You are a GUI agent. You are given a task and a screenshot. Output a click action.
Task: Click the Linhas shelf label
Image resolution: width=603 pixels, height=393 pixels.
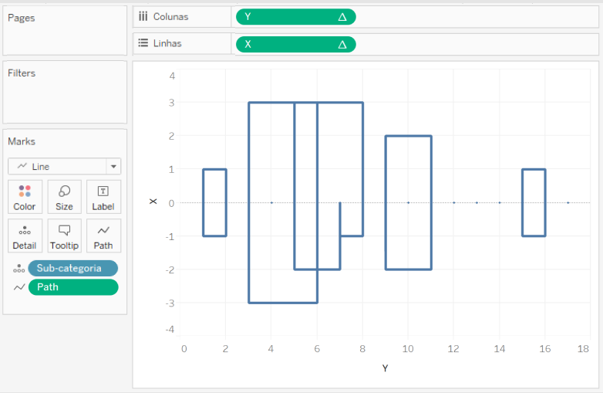[x=167, y=43]
